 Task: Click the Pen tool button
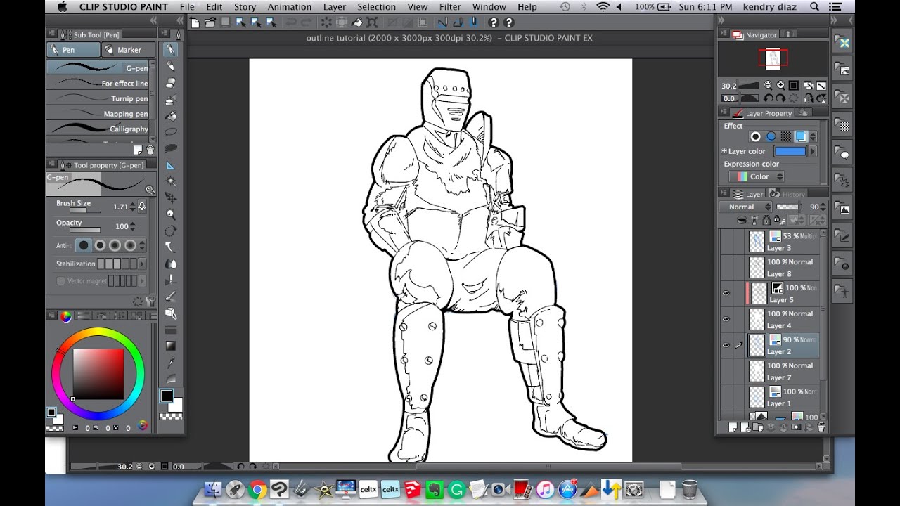[x=72, y=49]
